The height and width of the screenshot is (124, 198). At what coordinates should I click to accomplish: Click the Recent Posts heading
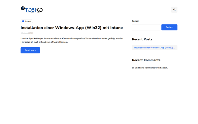point(142,39)
